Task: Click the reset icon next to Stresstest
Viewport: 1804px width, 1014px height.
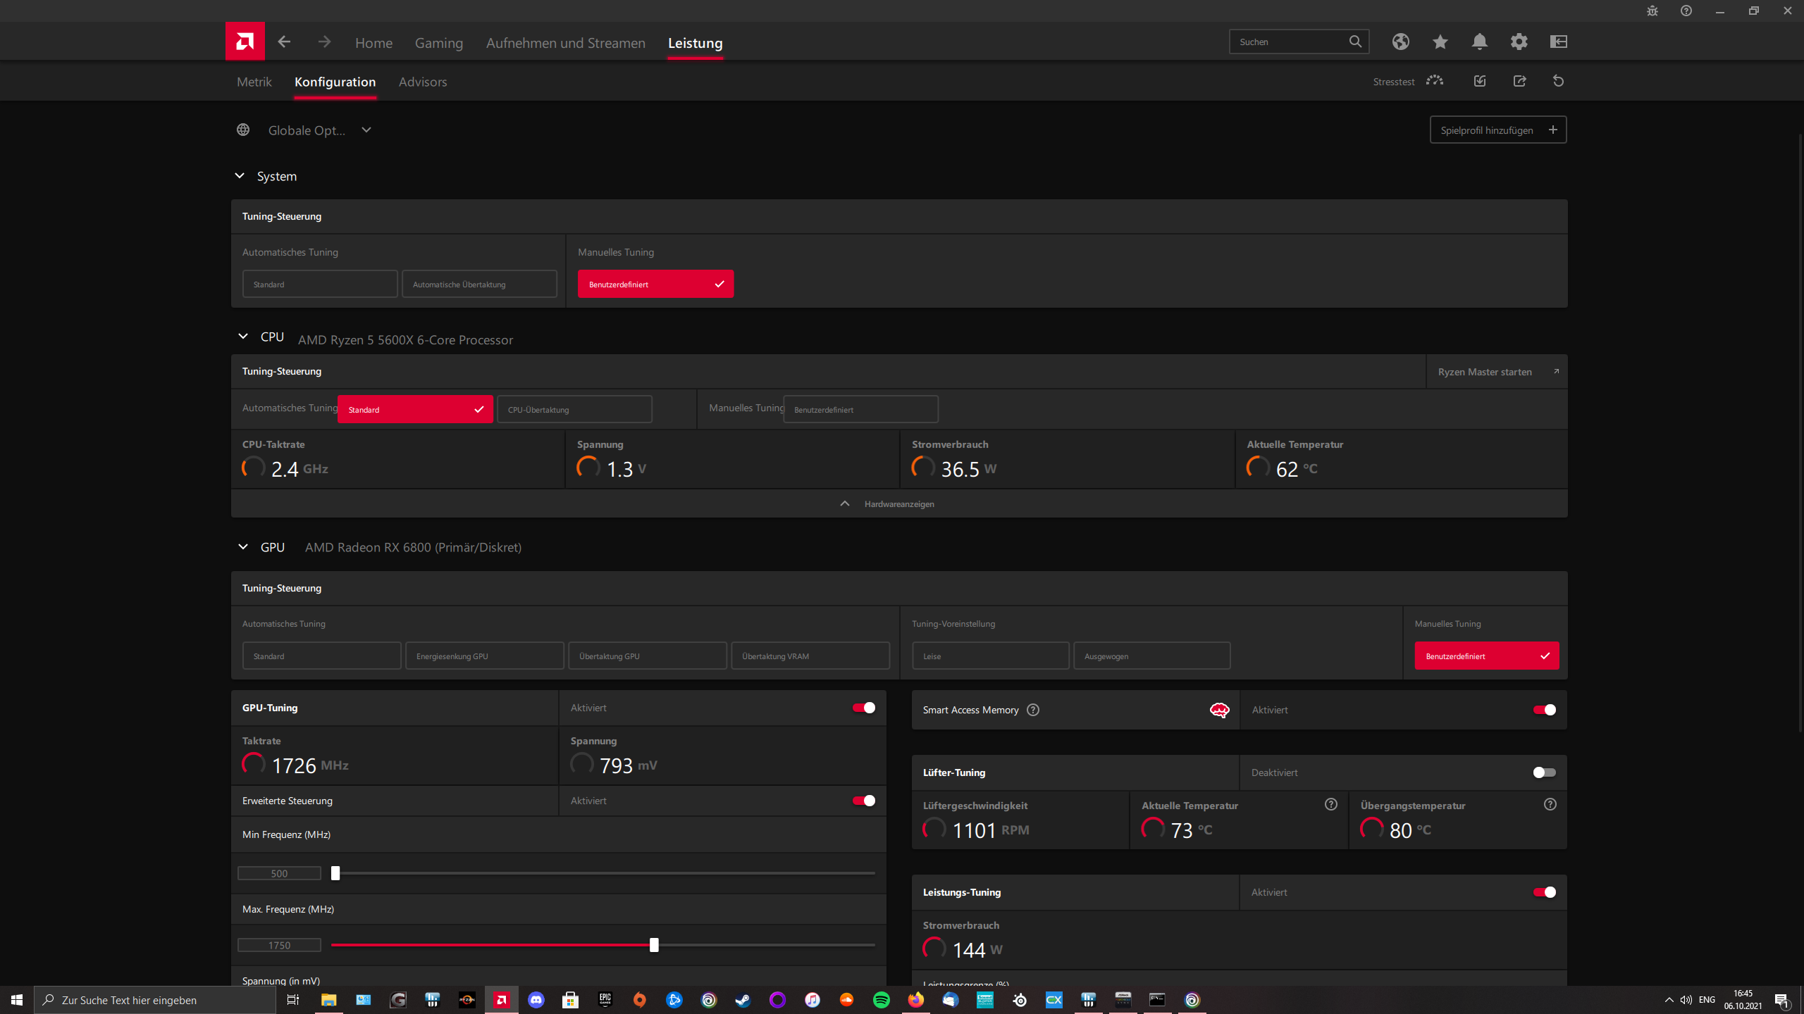Action: 1558,81
